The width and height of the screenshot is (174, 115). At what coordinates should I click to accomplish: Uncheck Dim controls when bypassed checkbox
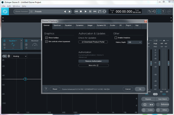tap(46, 42)
